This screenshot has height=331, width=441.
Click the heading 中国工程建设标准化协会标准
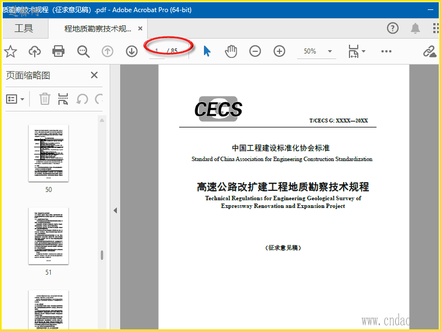point(281,148)
